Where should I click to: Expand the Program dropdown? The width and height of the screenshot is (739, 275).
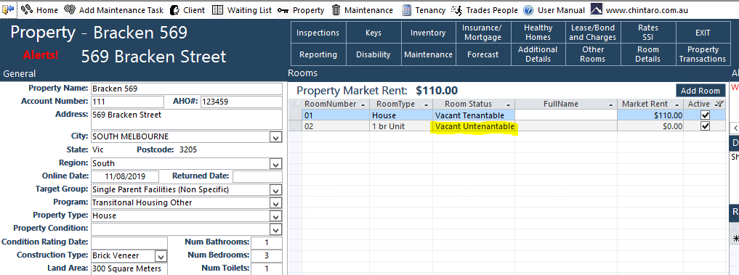(275, 203)
